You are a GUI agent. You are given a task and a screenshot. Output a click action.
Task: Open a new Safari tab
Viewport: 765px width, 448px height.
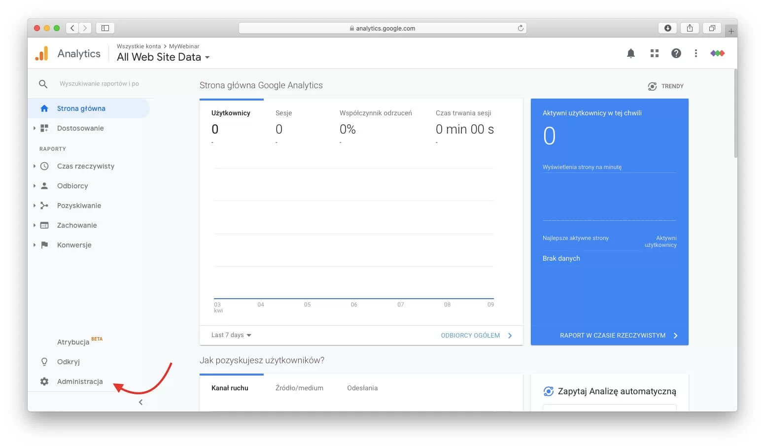tap(731, 31)
